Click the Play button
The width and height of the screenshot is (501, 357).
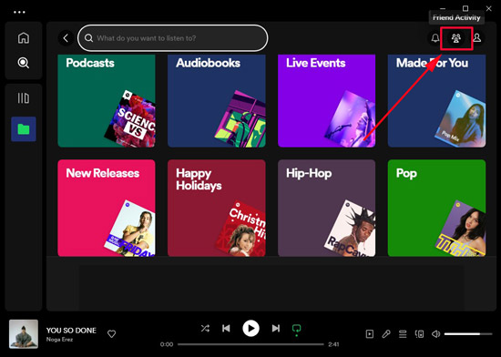(250, 328)
